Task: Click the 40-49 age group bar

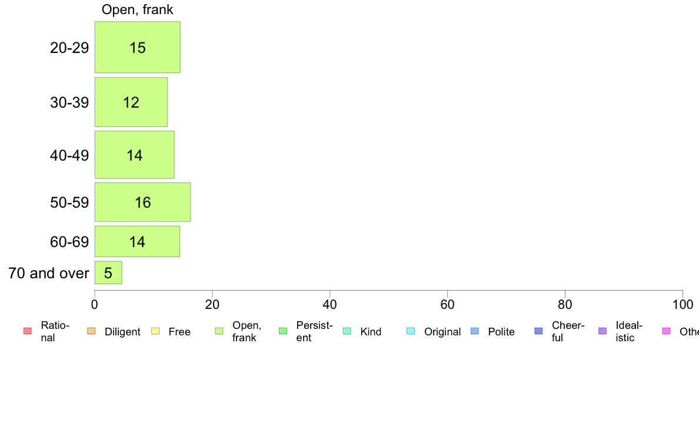Action: point(134,155)
